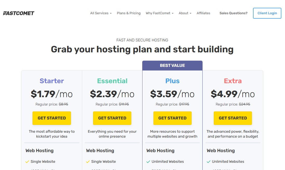285x170 pixels.
Task: Click the $1.79/mo Starter price
Action: point(52,94)
